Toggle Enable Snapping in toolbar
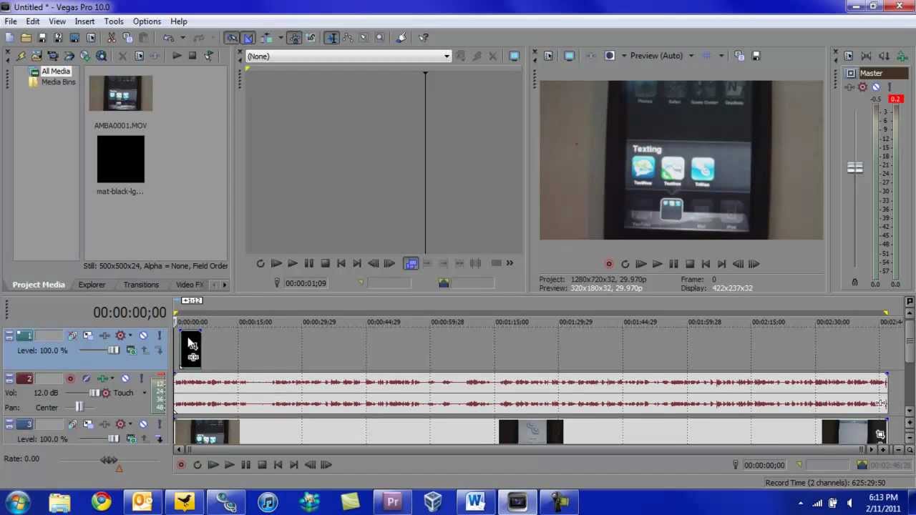Screen dimensions: 916x515 pos(232,38)
